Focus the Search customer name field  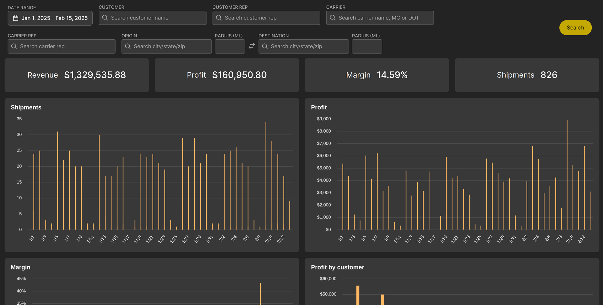(x=153, y=18)
